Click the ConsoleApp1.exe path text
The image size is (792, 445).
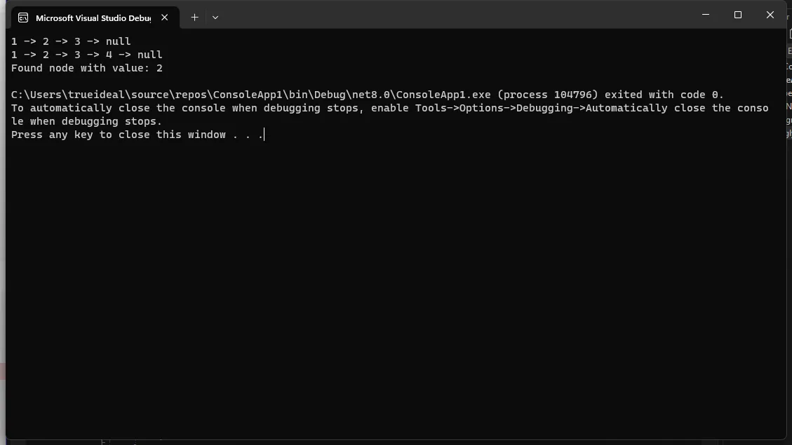pyautogui.click(x=251, y=95)
